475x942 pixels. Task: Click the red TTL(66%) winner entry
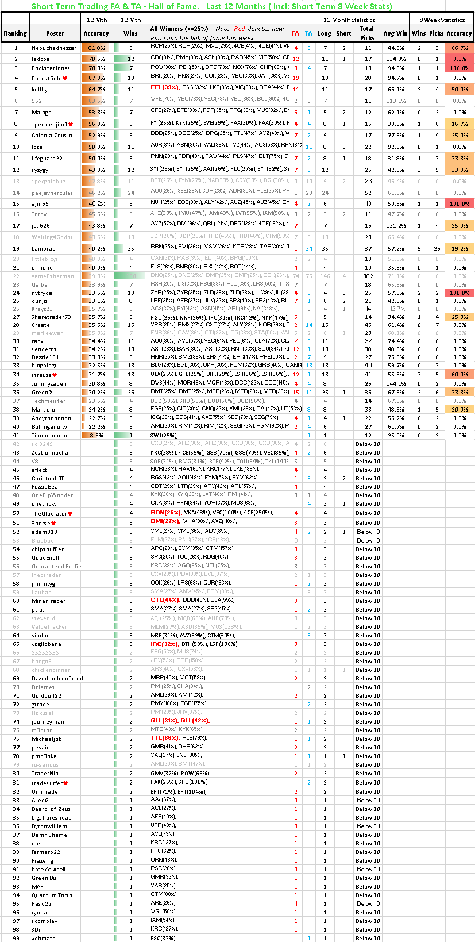[165, 738]
